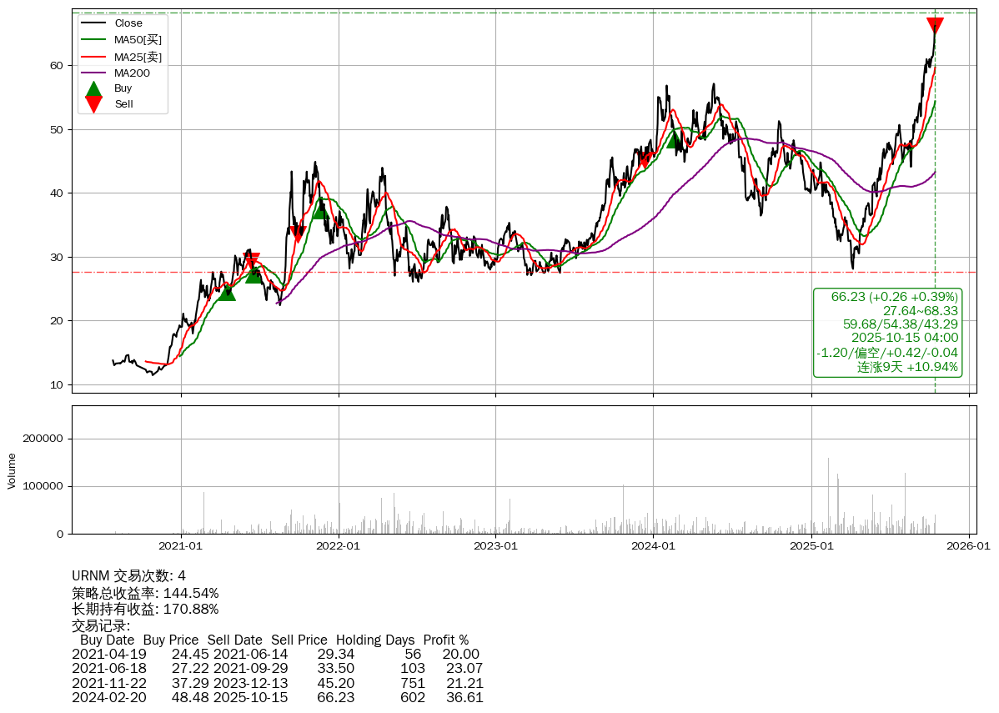Viewport: 999px width, 713px height.
Task: Click the Volume axis label
Action: tap(12, 470)
